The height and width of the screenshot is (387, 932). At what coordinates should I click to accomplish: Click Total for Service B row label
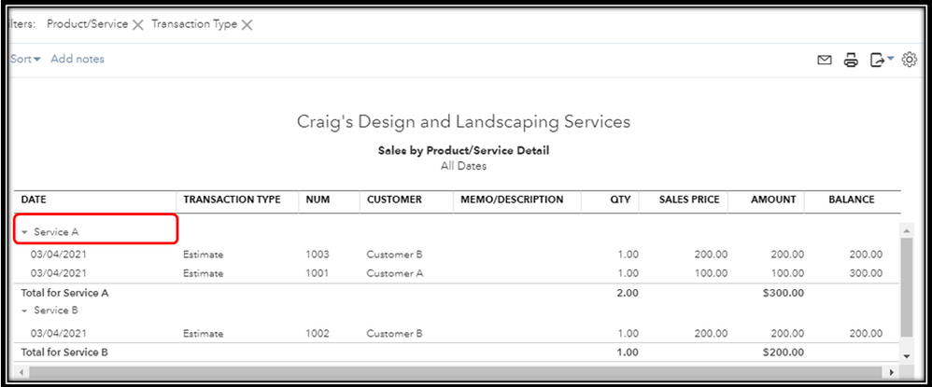tap(64, 352)
